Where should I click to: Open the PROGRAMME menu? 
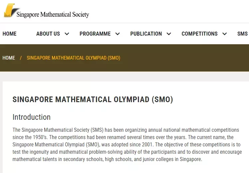pyautogui.click(x=95, y=34)
